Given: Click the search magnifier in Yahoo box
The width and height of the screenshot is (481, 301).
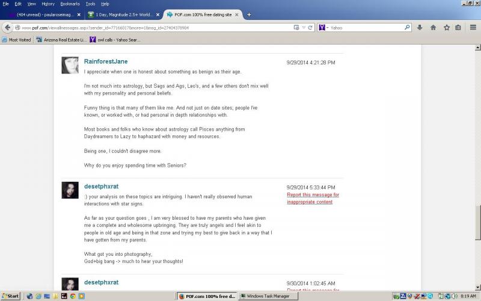Looking at the screenshot, I should point(407,27).
